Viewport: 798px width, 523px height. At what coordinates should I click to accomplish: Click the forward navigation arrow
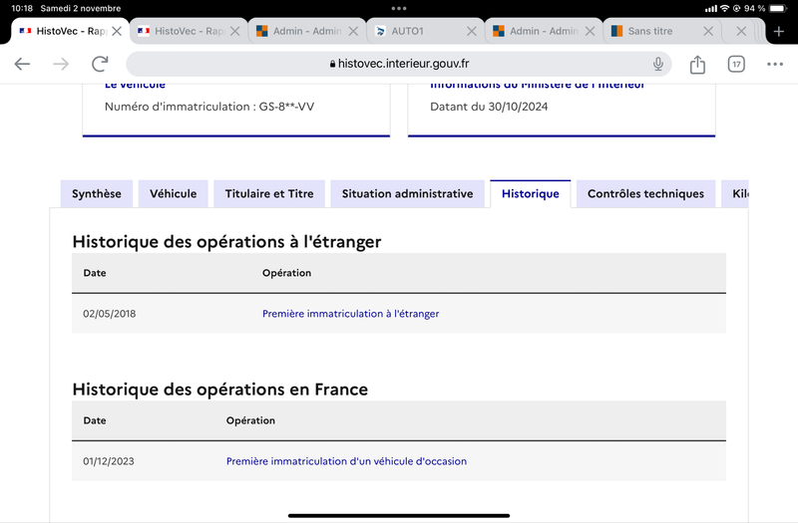point(61,64)
